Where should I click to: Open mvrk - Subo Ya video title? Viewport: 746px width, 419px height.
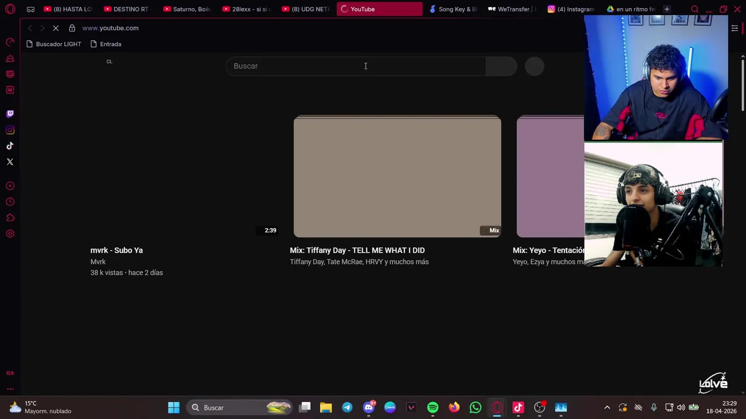[117, 250]
